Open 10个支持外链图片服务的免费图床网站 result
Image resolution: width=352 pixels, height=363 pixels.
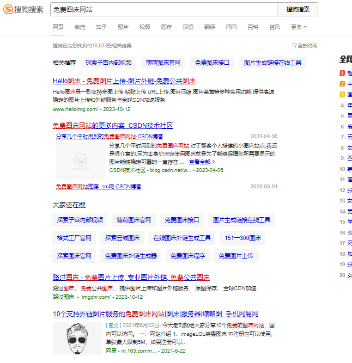point(155,314)
